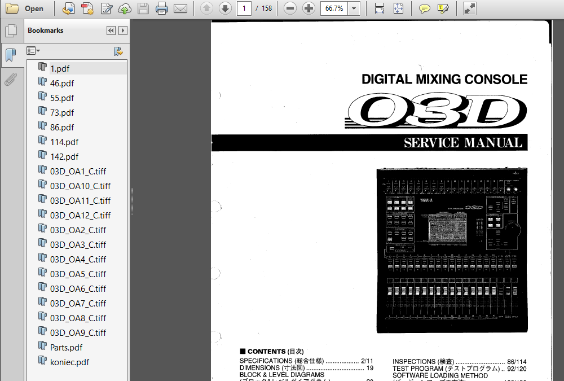
Task: Select the 114.pdf bookmark
Action: tap(64, 142)
